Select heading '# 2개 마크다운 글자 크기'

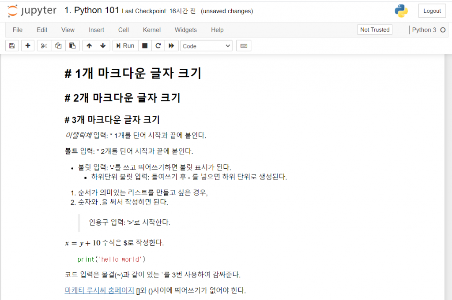(123, 98)
